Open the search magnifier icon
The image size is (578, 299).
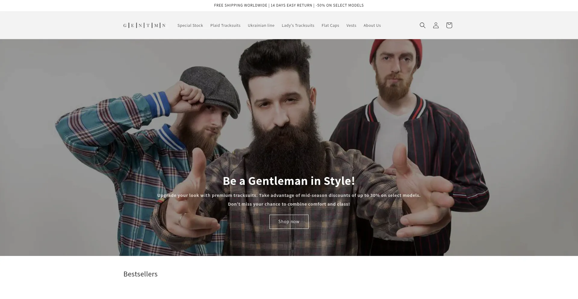(x=422, y=25)
